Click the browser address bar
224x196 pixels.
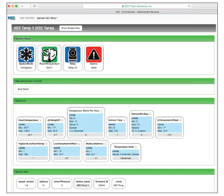click(137, 6)
